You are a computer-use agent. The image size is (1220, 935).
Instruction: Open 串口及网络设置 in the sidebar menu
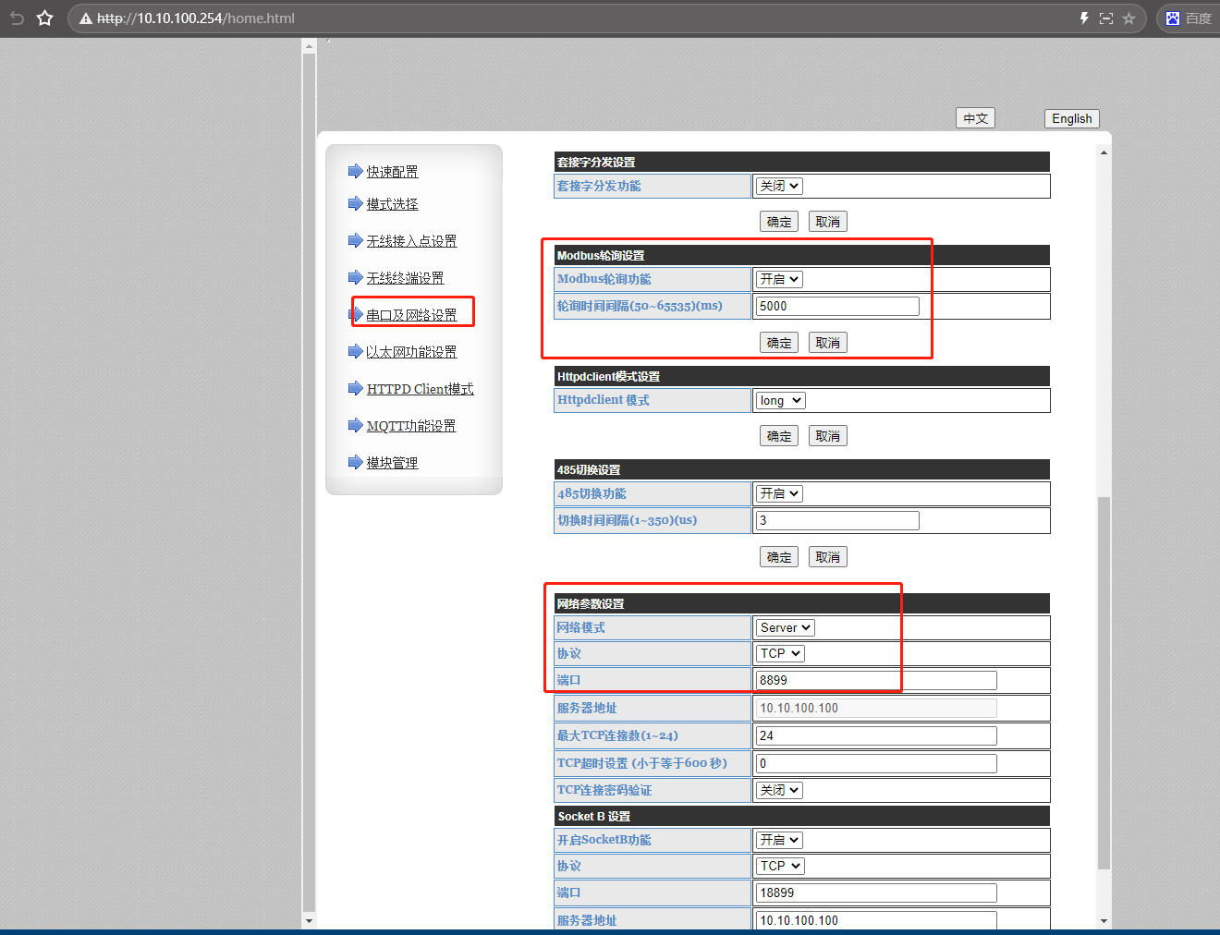[411, 315]
